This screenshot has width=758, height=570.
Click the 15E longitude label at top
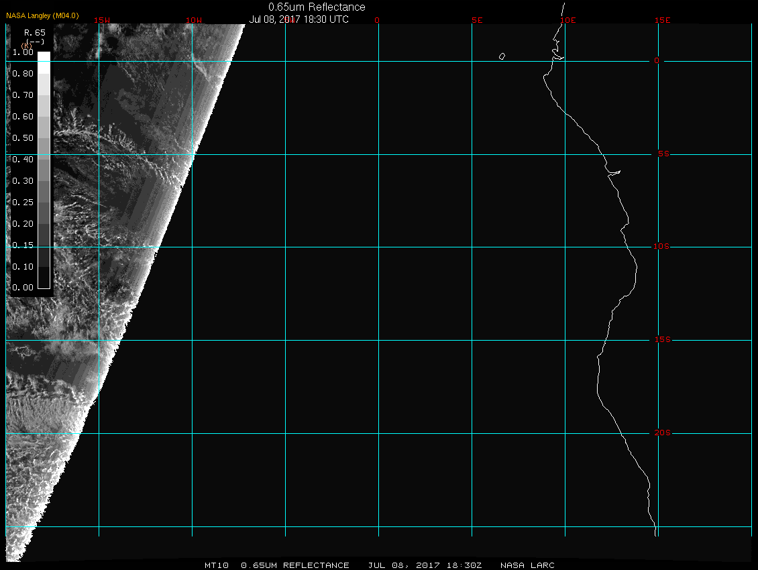pos(663,20)
